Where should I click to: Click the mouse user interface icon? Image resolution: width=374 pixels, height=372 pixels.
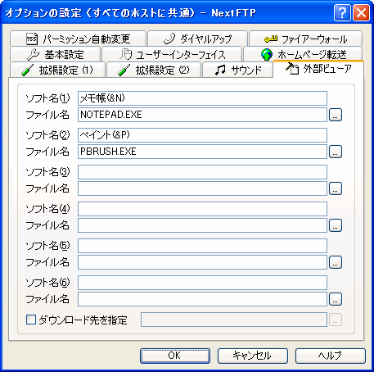pyautogui.click(x=125, y=54)
